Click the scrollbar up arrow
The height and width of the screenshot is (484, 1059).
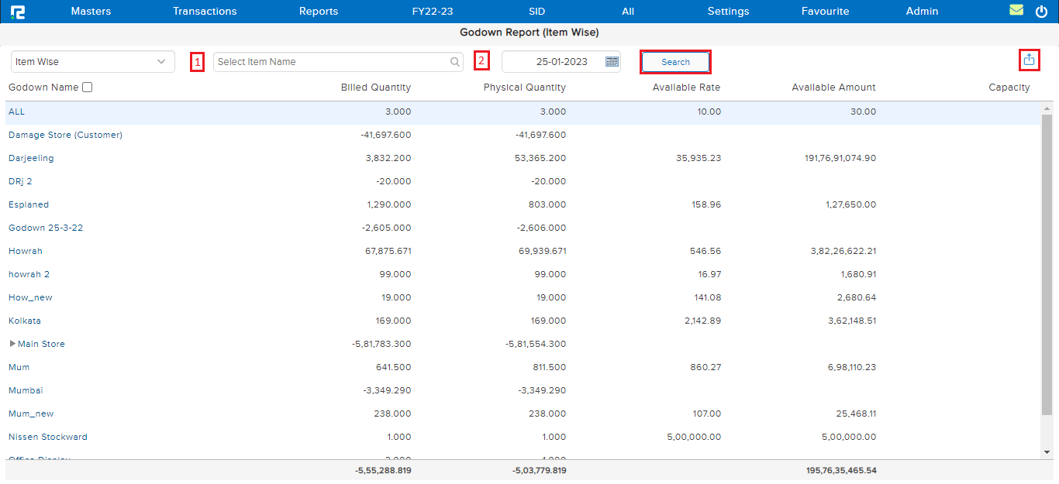tap(1047, 109)
